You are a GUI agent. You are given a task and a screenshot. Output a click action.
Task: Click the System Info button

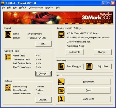pyautogui.click(x=75, y=52)
